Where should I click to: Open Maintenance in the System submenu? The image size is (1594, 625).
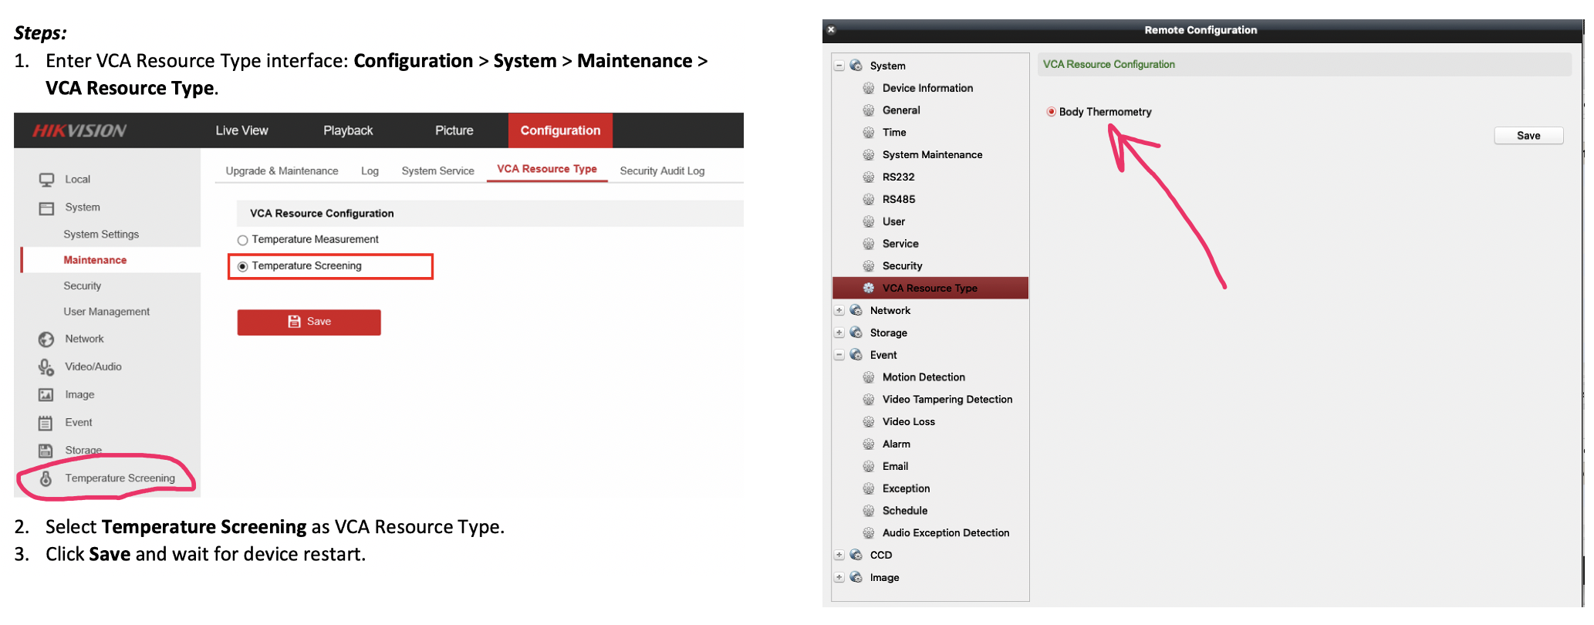(x=95, y=260)
